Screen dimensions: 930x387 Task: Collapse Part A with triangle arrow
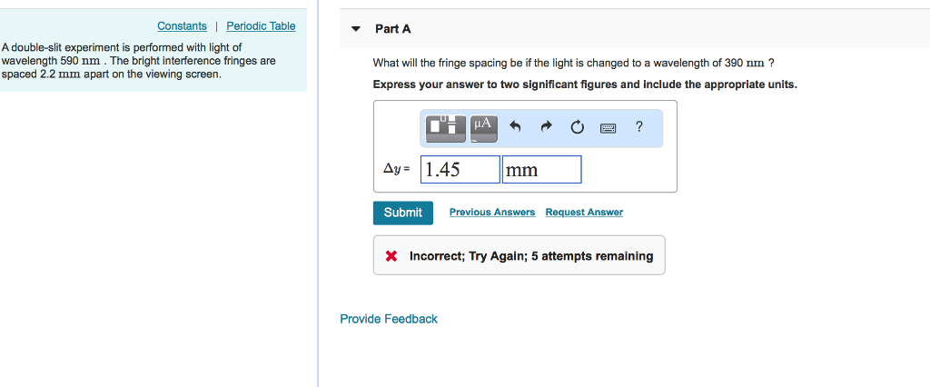(x=356, y=29)
